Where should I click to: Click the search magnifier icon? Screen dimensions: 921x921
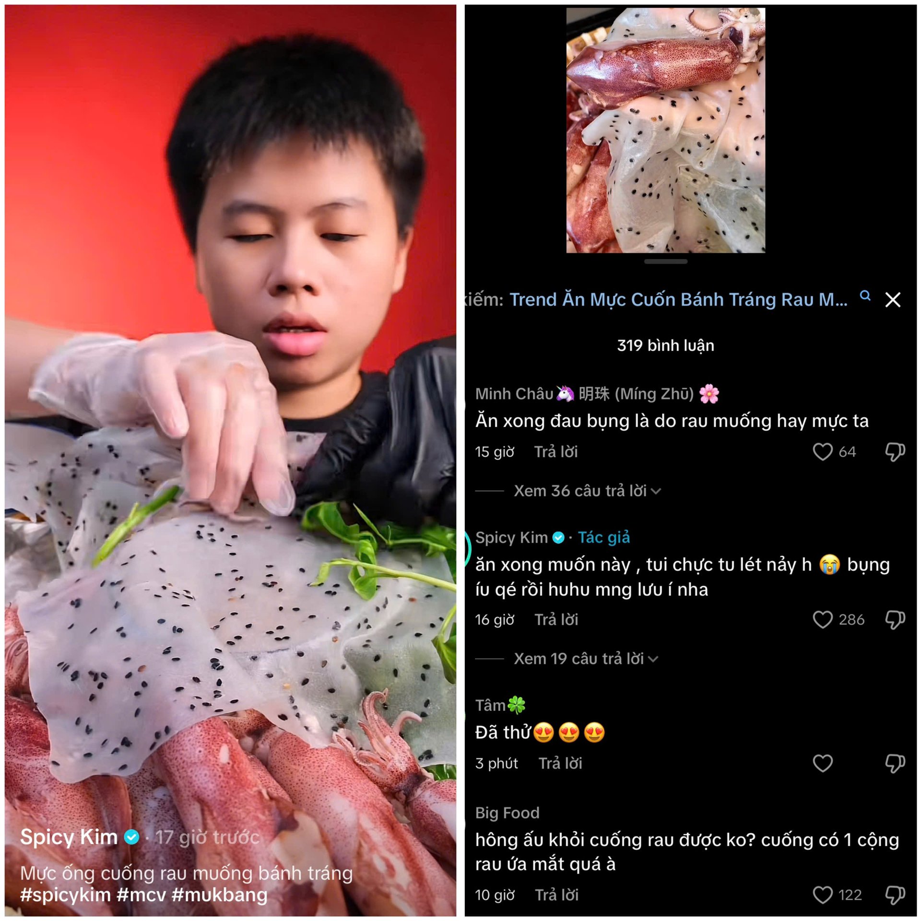865,295
